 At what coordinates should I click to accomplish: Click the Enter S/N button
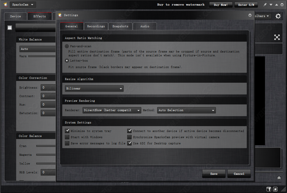click(x=246, y=5)
